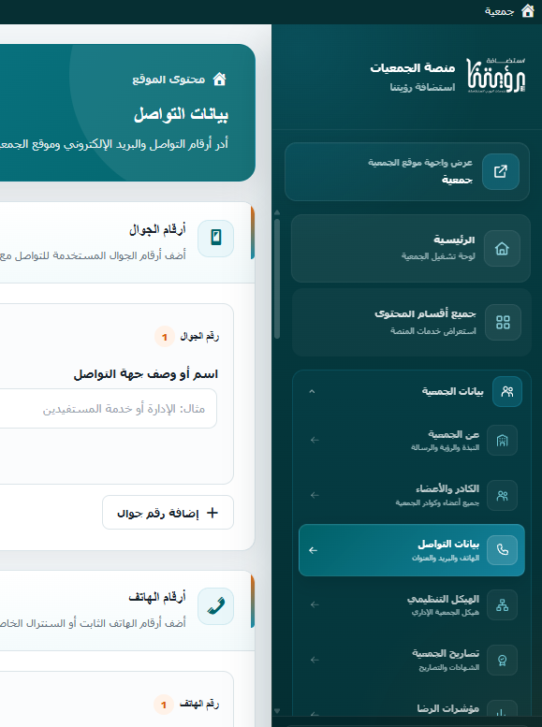The image size is (542, 727).
Task: Click the home icon beside محتوى الموقع
Action: coord(219,80)
